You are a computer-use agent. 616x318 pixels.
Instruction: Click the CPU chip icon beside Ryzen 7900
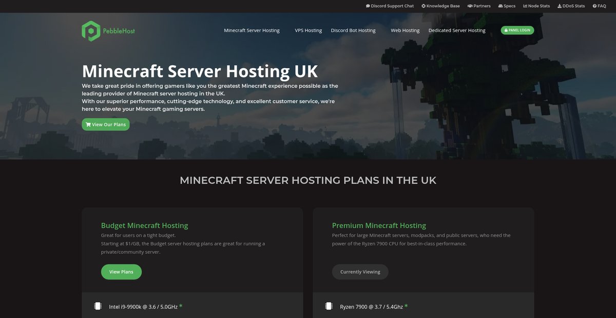[329, 306]
